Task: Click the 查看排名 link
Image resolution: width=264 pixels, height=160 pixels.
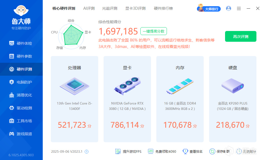Action: click(193, 151)
